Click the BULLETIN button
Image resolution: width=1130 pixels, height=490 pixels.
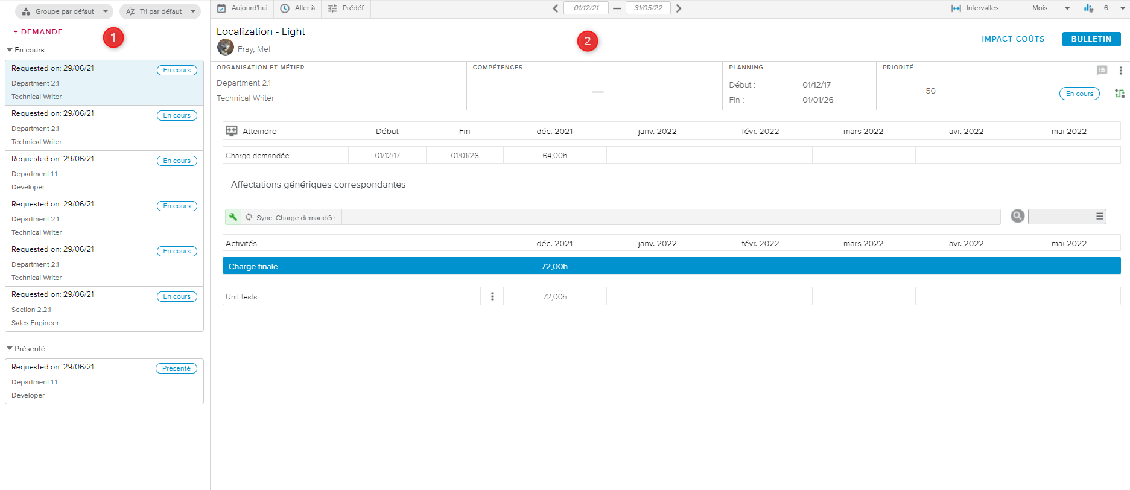point(1091,39)
